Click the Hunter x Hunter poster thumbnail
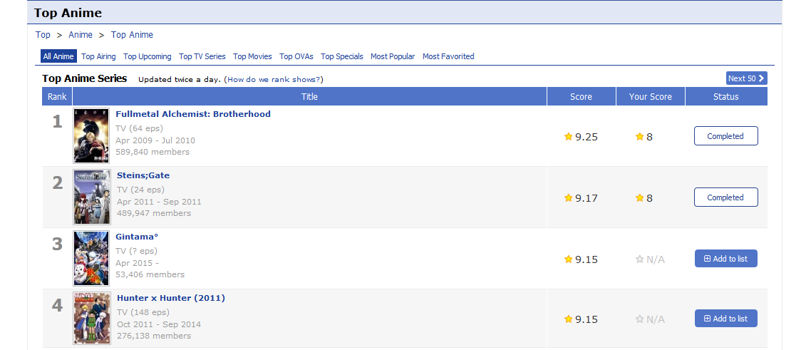This screenshot has width=806, height=350. (91, 318)
